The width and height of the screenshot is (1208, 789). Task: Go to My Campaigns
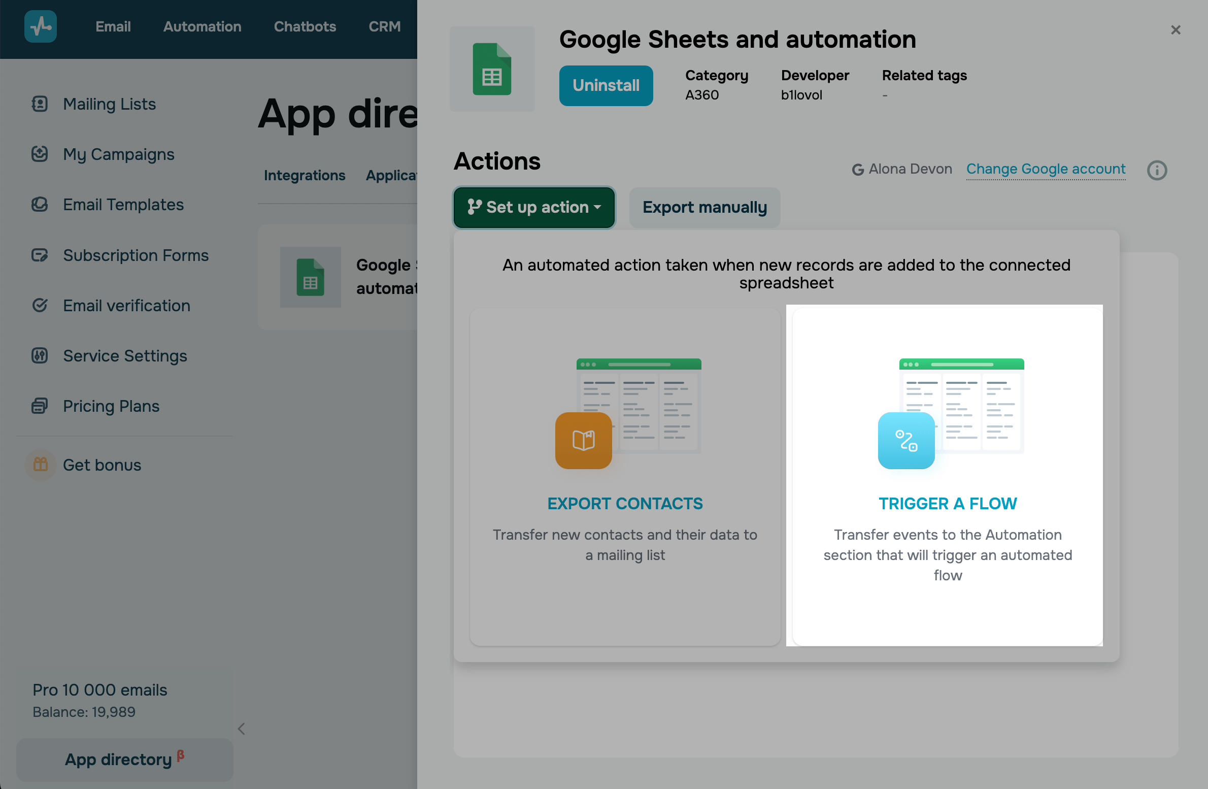point(118,154)
